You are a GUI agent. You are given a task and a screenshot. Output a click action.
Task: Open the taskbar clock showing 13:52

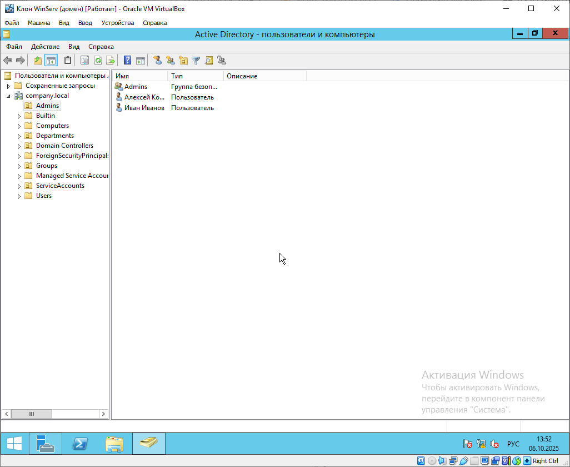[x=543, y=444]
